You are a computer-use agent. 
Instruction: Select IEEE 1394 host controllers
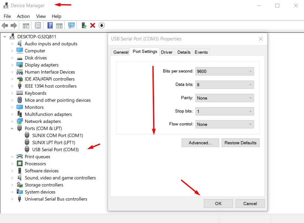(x=51, y=86)
